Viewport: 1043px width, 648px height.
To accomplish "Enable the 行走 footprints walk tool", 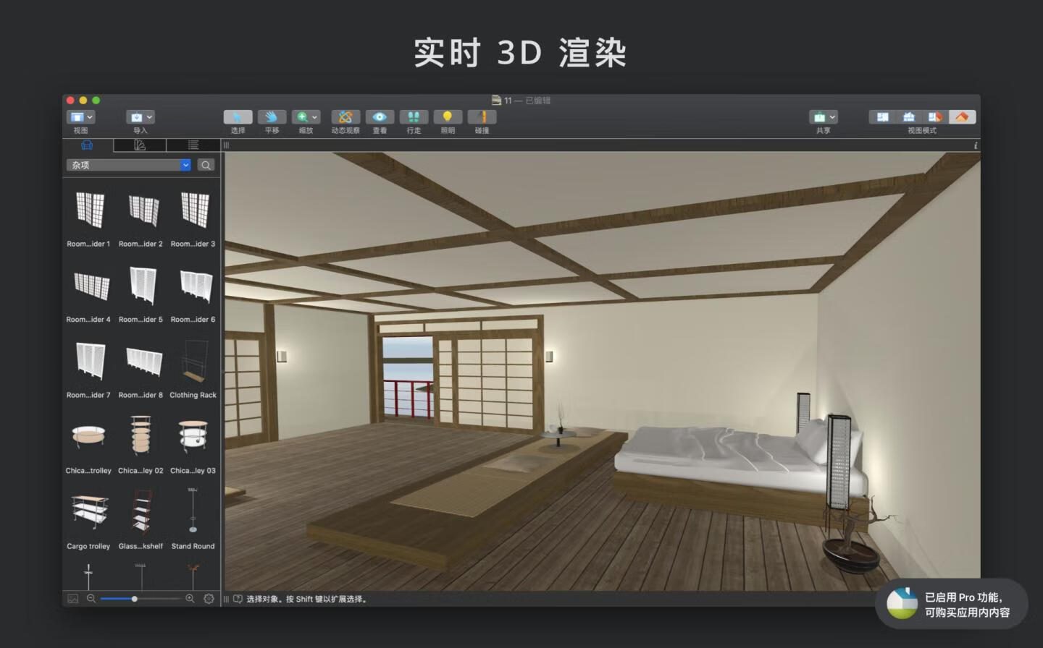I will coord(414,117).
